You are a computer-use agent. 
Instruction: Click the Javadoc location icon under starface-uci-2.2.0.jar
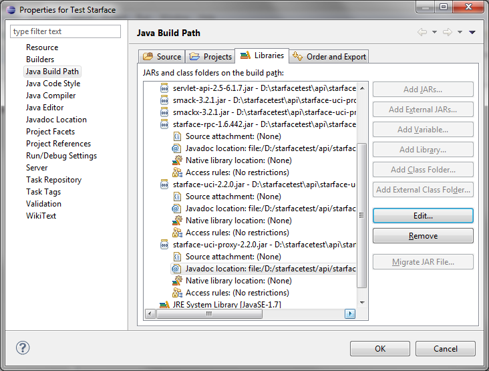pos(177,209)
